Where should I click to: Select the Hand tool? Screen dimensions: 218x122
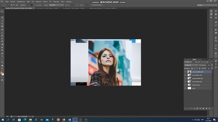click(2, 65)
